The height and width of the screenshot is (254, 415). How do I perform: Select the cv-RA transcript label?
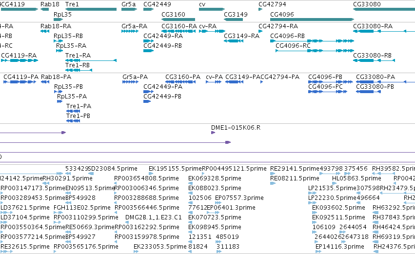pyautogui.click(x=208, y=26)
